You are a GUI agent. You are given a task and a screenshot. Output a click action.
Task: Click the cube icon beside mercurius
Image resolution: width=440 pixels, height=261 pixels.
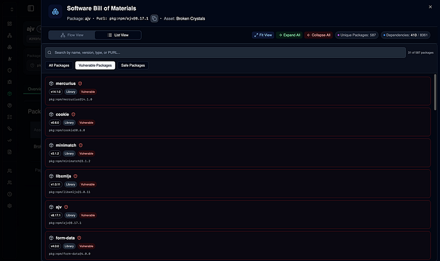tap(51, 84)
